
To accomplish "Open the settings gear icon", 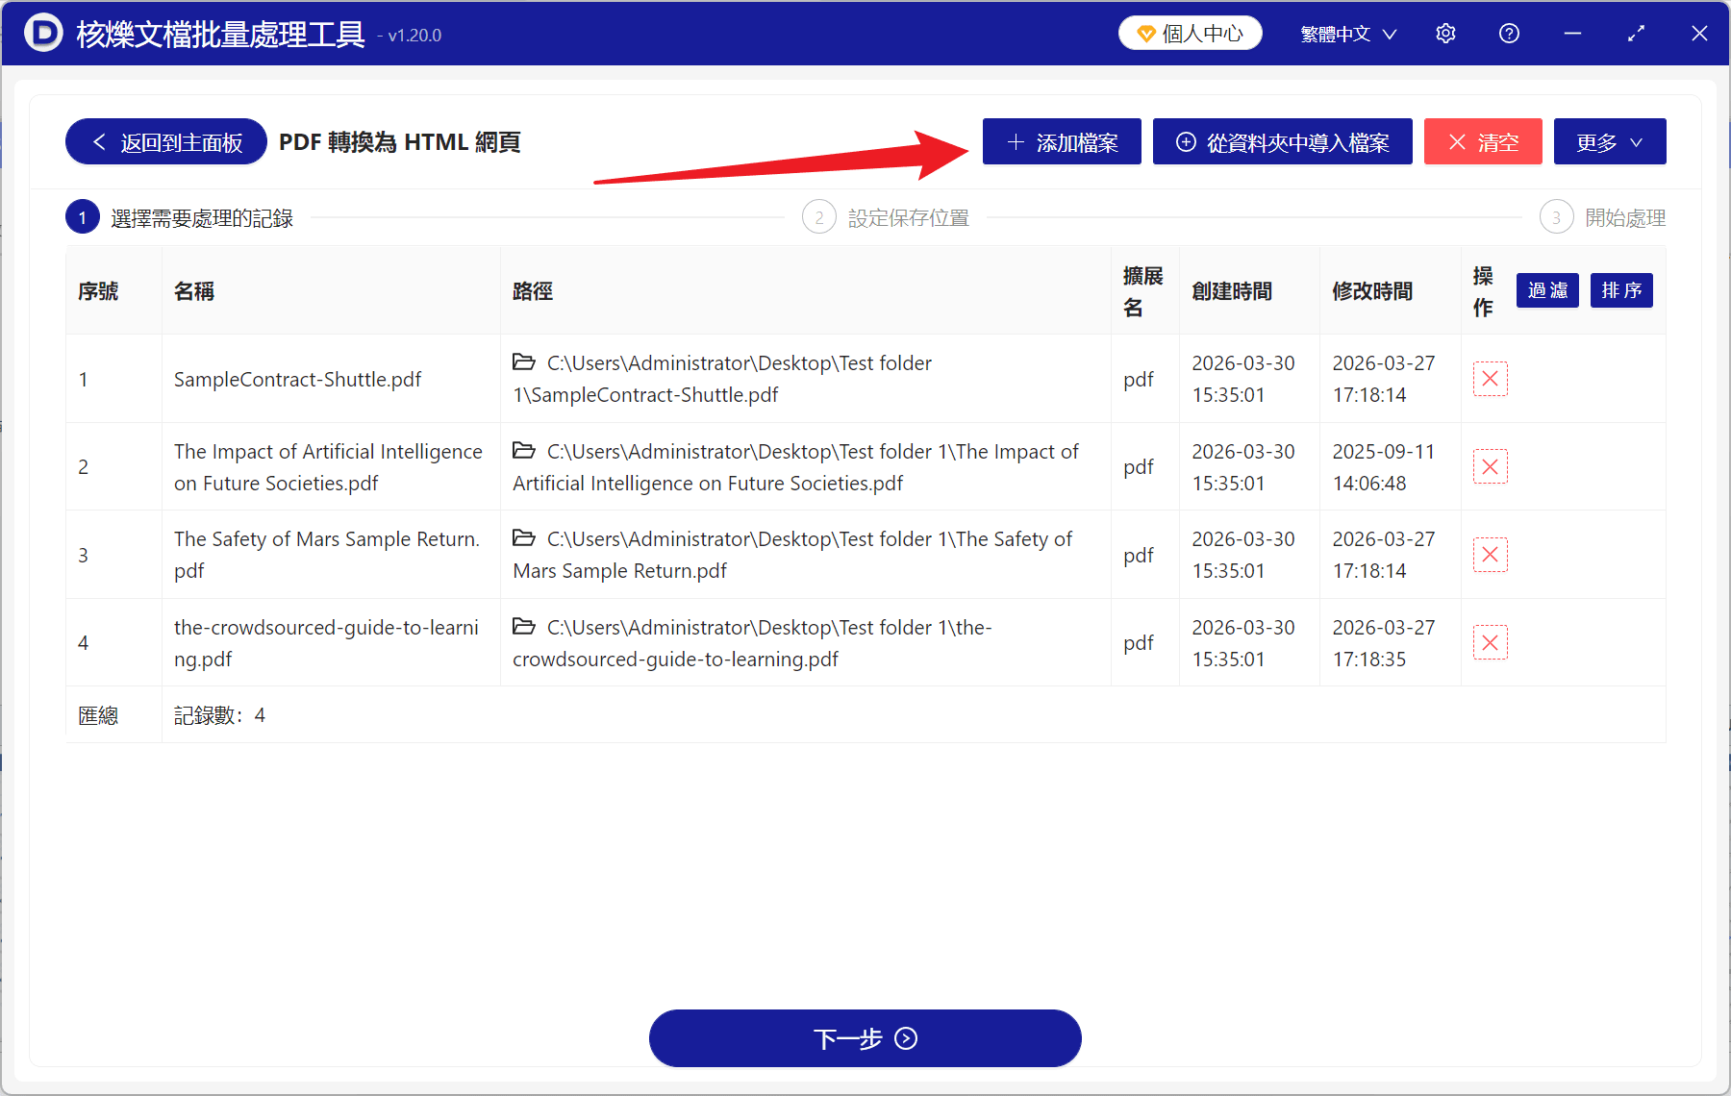I will tap(1445, 33).
